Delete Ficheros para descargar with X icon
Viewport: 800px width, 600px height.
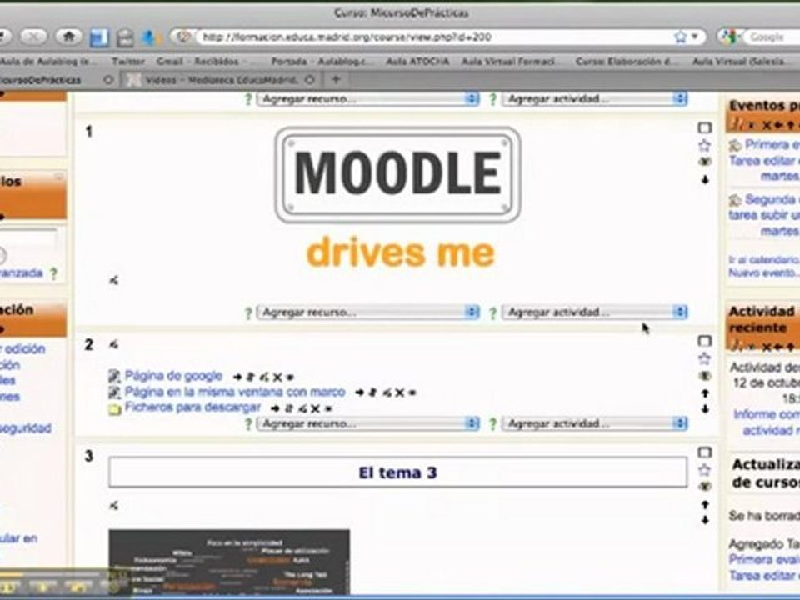point(315,408)
